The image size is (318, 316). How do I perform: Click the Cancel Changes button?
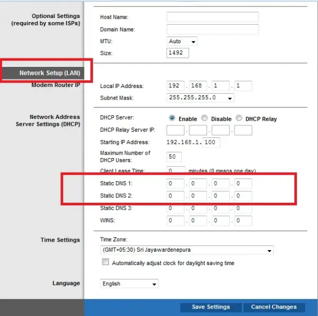click(274, 307)
